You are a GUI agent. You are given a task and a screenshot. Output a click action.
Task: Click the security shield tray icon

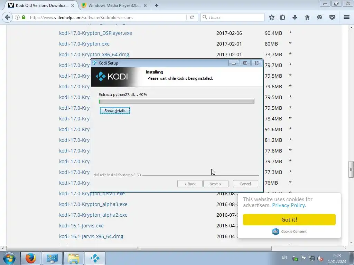point(295,258)
